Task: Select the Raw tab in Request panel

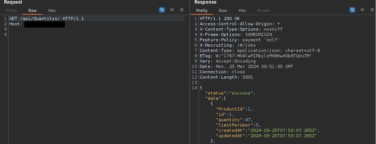Action: [32, 11]
